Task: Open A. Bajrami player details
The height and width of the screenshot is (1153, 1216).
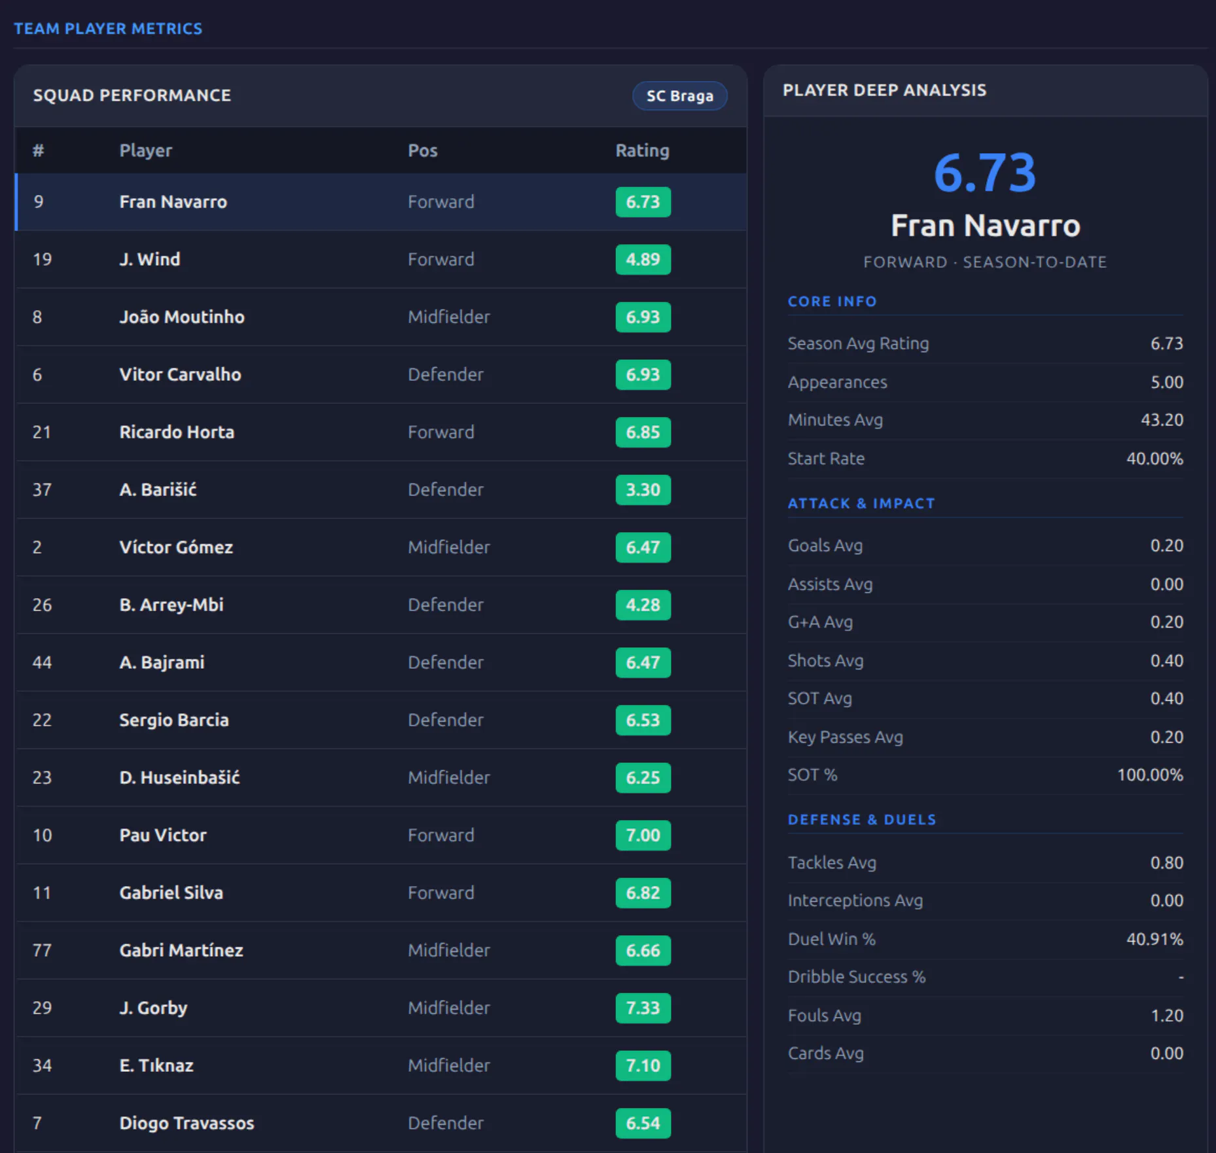Action: [381, 662]
